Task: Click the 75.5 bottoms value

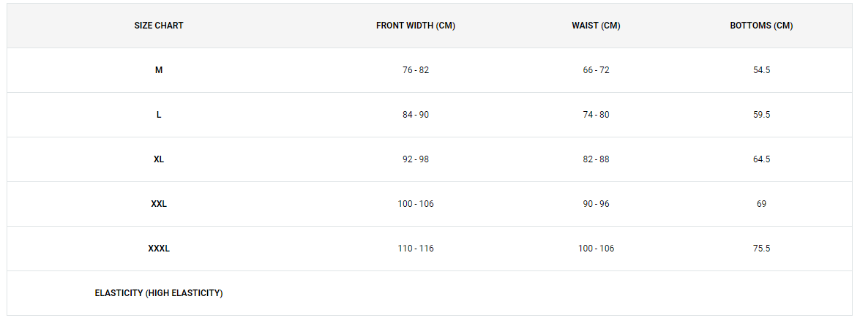Action: pos(762,249)
